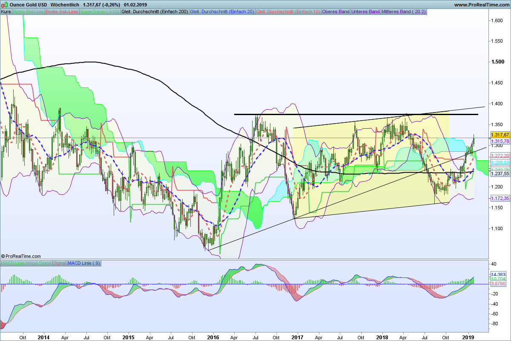
Task: Select the red Signal legend label
Action: coord(60,263)
